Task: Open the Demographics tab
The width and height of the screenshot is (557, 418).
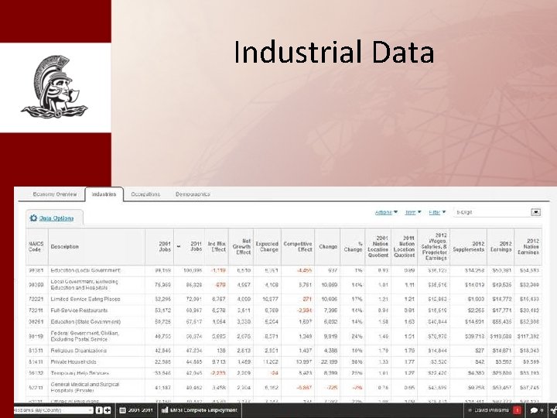Action: 193,194
